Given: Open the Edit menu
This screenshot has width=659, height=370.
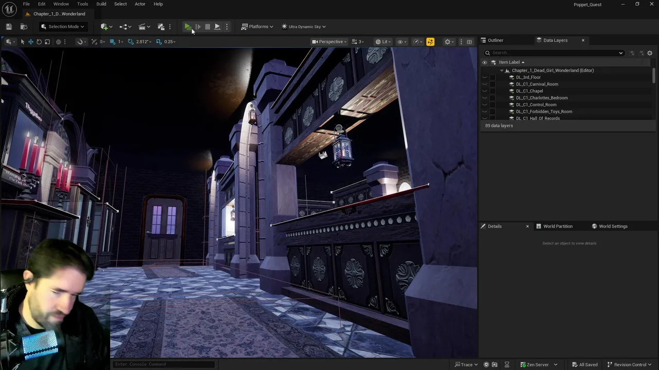Looking at the screenshot, I should pyautogui.click(x=42, y=4).
